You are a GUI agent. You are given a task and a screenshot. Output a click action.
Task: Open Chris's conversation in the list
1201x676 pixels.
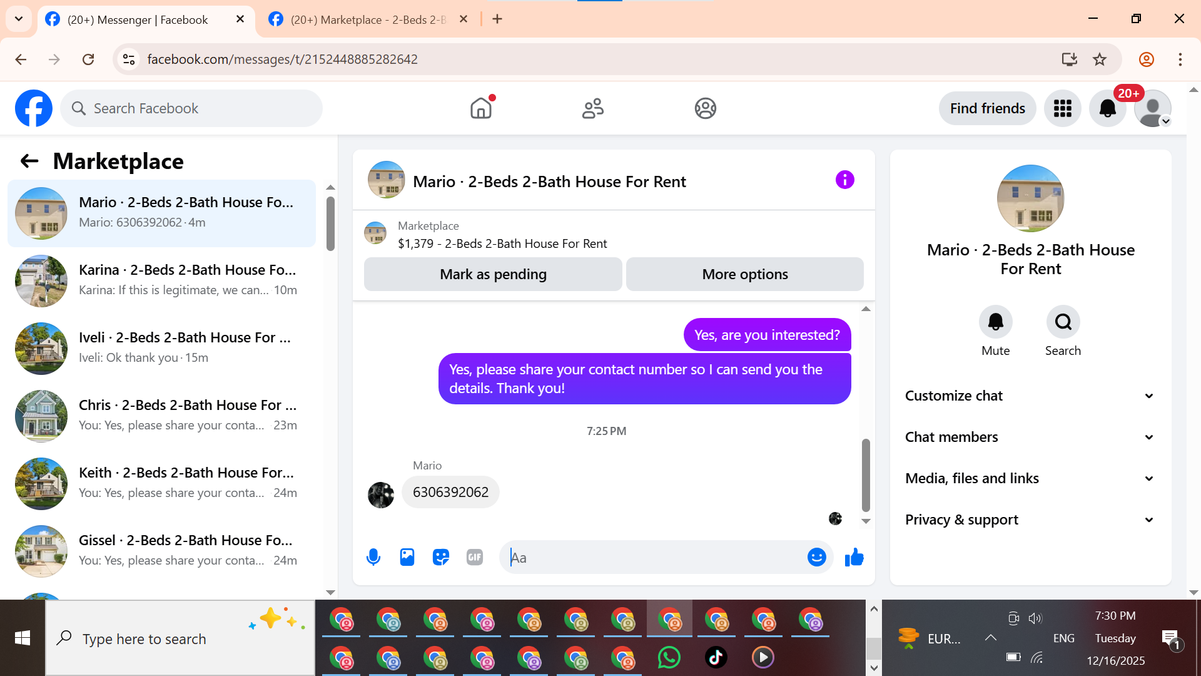pyautogui.click(x=161, y=416)
